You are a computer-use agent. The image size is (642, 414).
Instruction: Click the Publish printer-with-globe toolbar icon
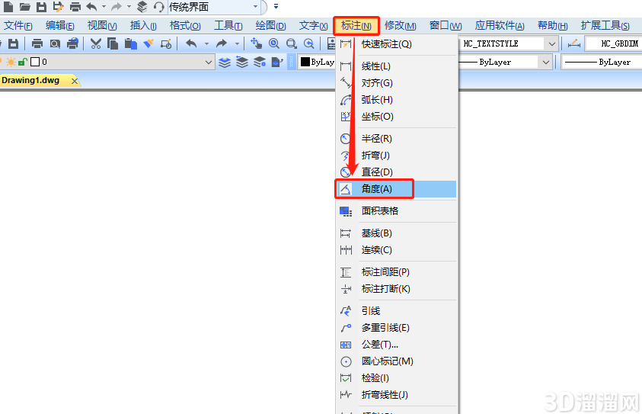pyautogui.click(x=73, y=43)
